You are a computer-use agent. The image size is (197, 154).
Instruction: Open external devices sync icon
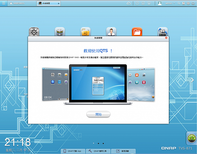(x=143, y=3)
